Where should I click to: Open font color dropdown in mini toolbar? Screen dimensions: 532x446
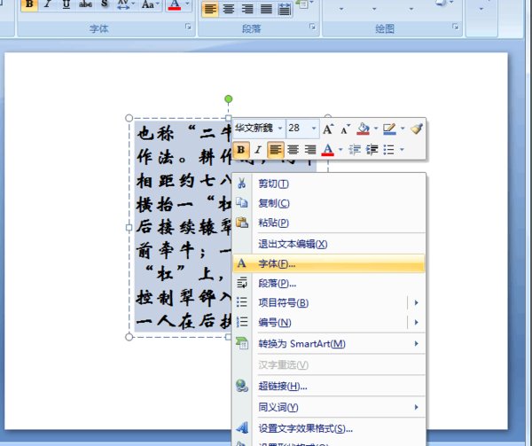pyautogui.click(x=340, y=150)
